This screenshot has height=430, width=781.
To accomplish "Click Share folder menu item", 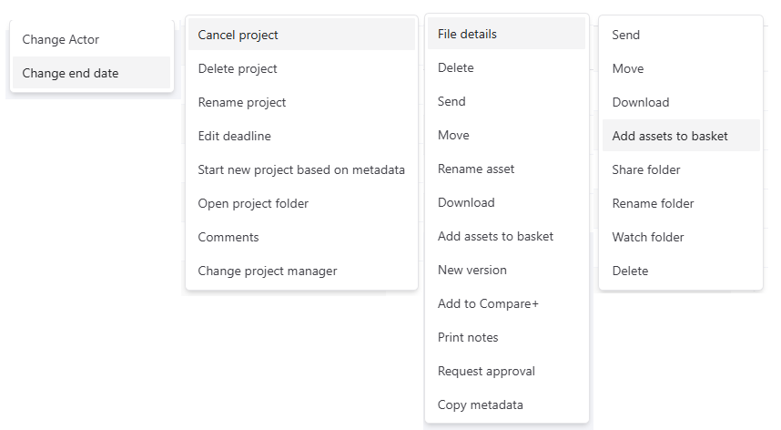I will (646, 169).
